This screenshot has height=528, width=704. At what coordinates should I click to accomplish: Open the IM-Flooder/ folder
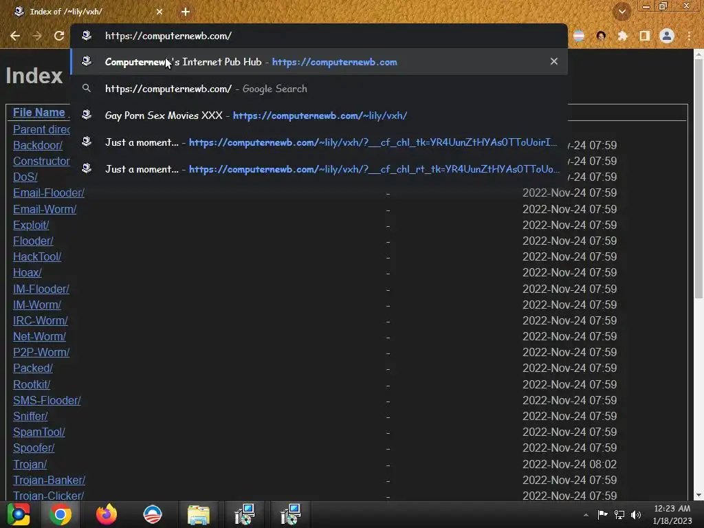(41, 289)
